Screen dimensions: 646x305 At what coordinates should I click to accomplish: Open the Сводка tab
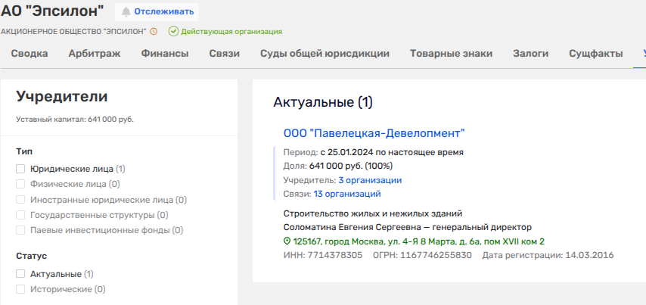tap(30, 54)
